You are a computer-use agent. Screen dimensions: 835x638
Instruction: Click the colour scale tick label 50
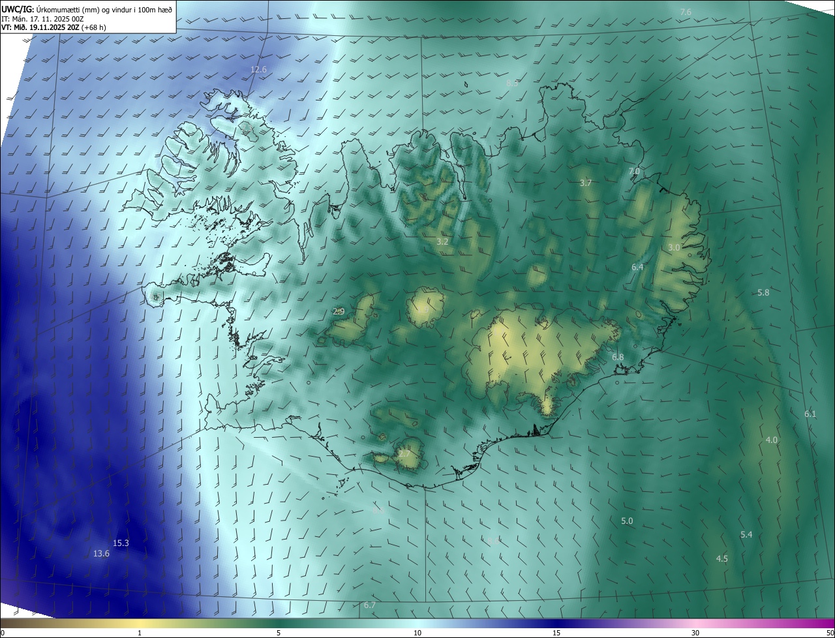click(830, 633)
